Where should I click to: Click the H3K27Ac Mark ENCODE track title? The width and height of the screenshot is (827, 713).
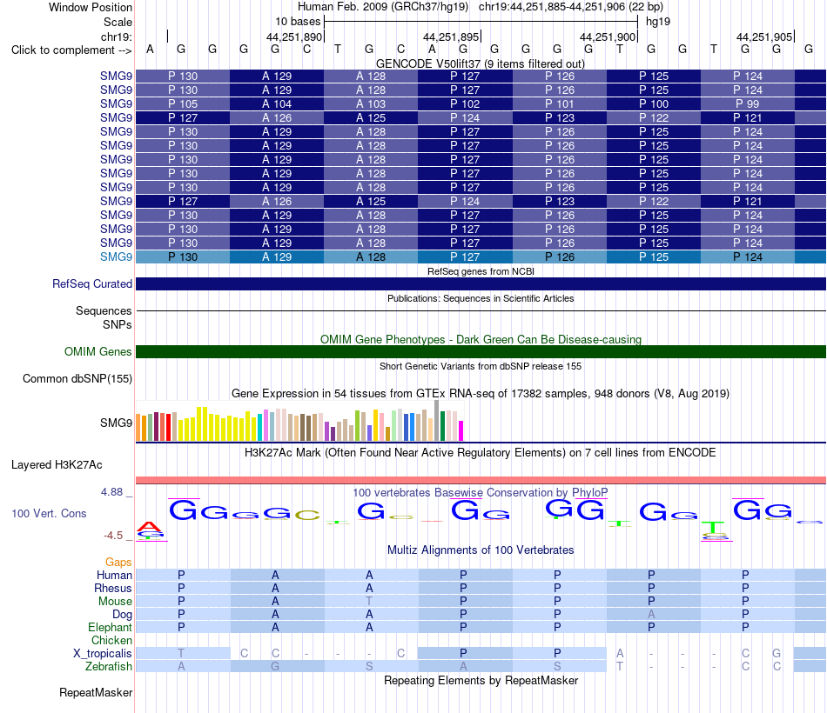pyautogui.click(x=481, y=453)
